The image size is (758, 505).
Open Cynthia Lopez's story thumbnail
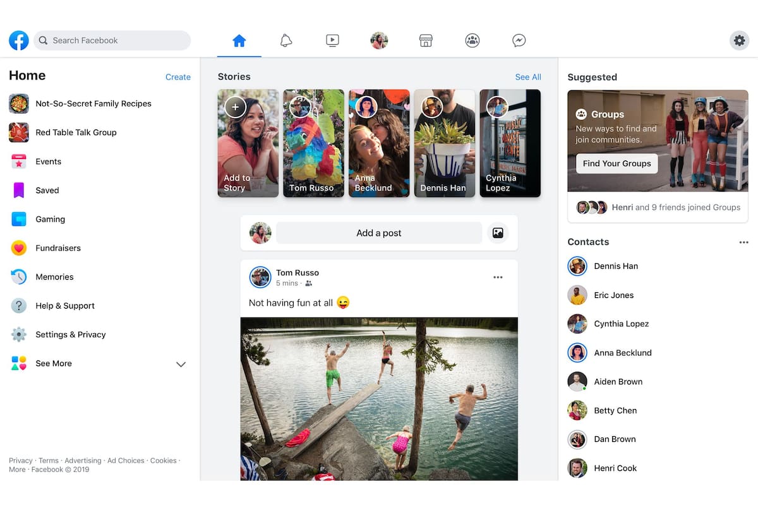coord(510,143)
